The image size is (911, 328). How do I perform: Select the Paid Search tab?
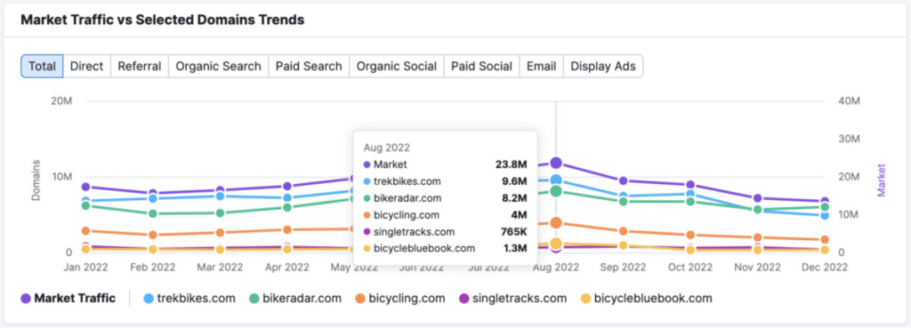coord(309,66)
